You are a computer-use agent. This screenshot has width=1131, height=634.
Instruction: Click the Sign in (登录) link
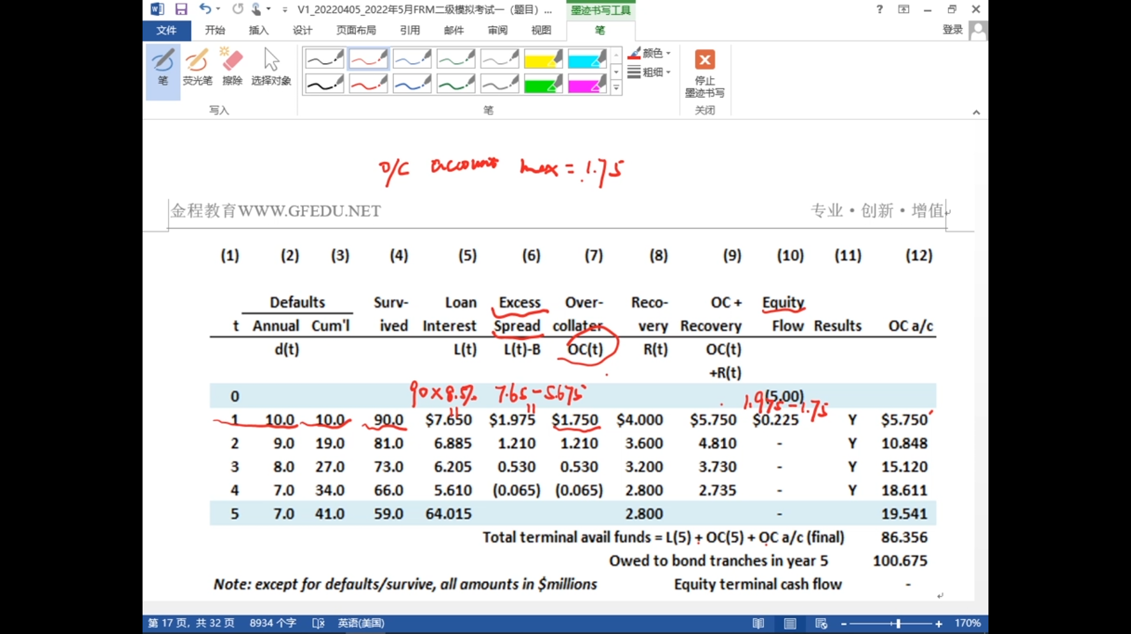pyautogui.click(x=952, y=29)
